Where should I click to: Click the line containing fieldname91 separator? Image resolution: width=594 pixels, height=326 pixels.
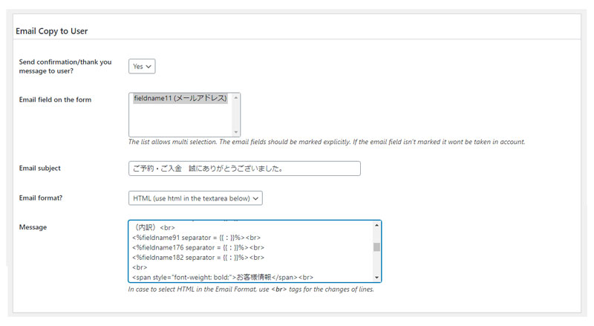[196, 238]
